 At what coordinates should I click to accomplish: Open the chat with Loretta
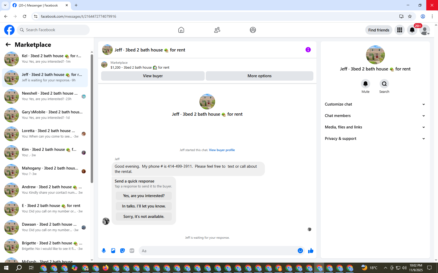tap(45, 134)
